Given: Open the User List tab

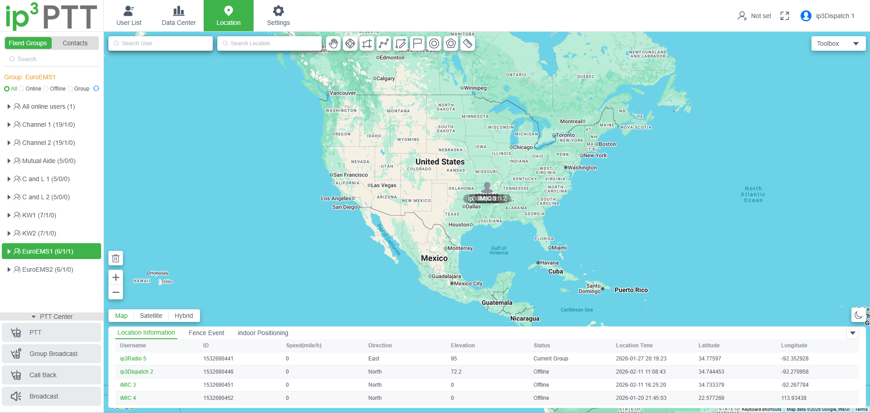Looking at the screenshot, I should coord(129,16).
